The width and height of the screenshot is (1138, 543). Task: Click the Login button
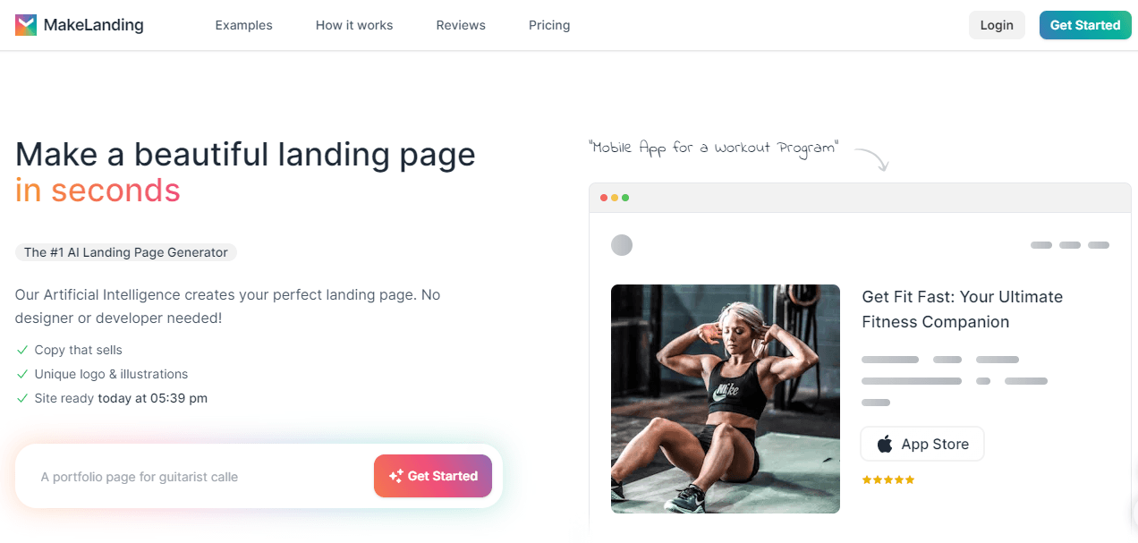click(997, 25)
